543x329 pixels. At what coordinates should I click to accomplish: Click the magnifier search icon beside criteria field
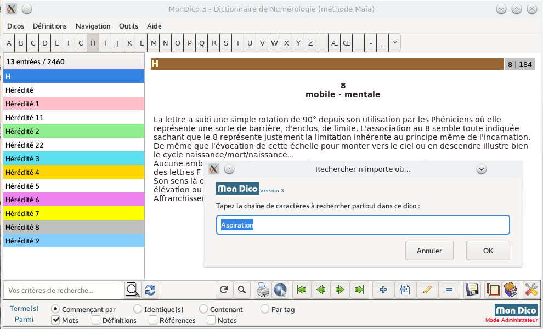[x=132, y=290]
